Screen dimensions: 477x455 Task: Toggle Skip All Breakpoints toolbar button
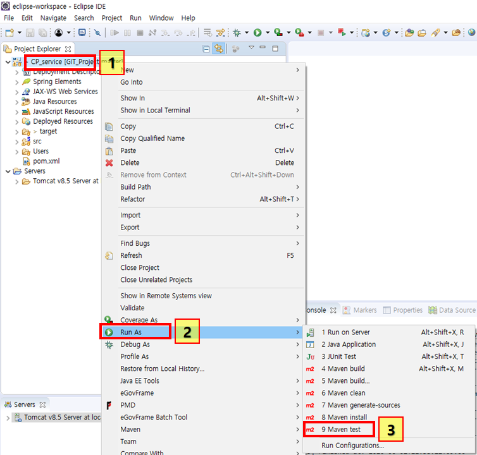97,32
